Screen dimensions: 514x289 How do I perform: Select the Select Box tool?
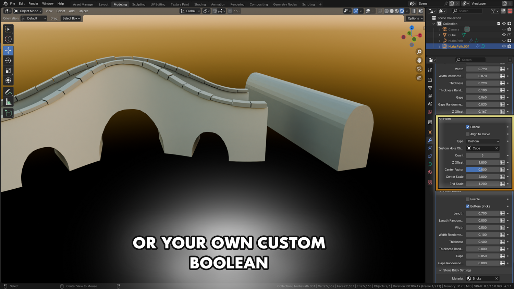click(8, 29)
